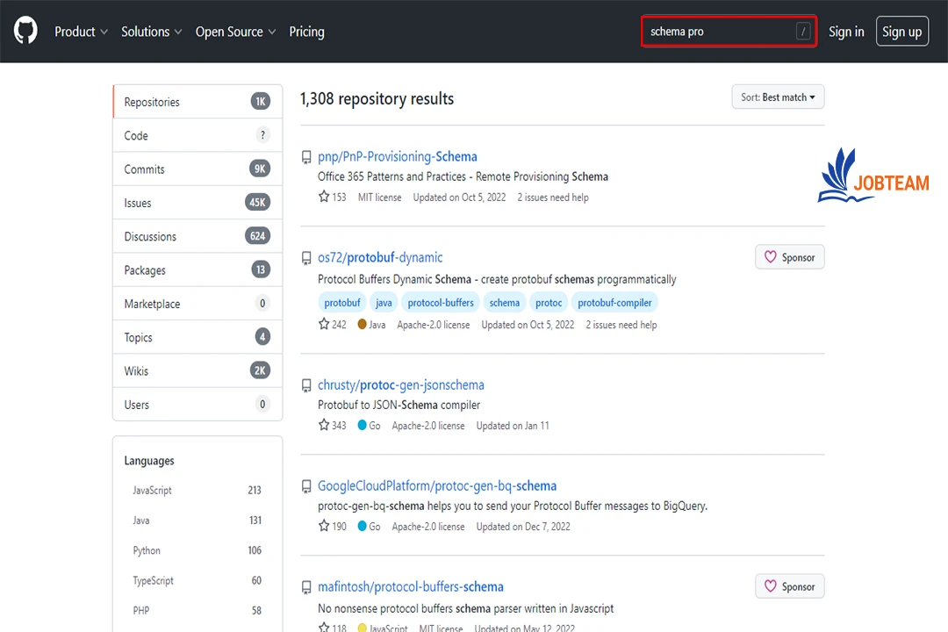
Task: Expand the Solutions dropdown menu
Action: (151, 32)
